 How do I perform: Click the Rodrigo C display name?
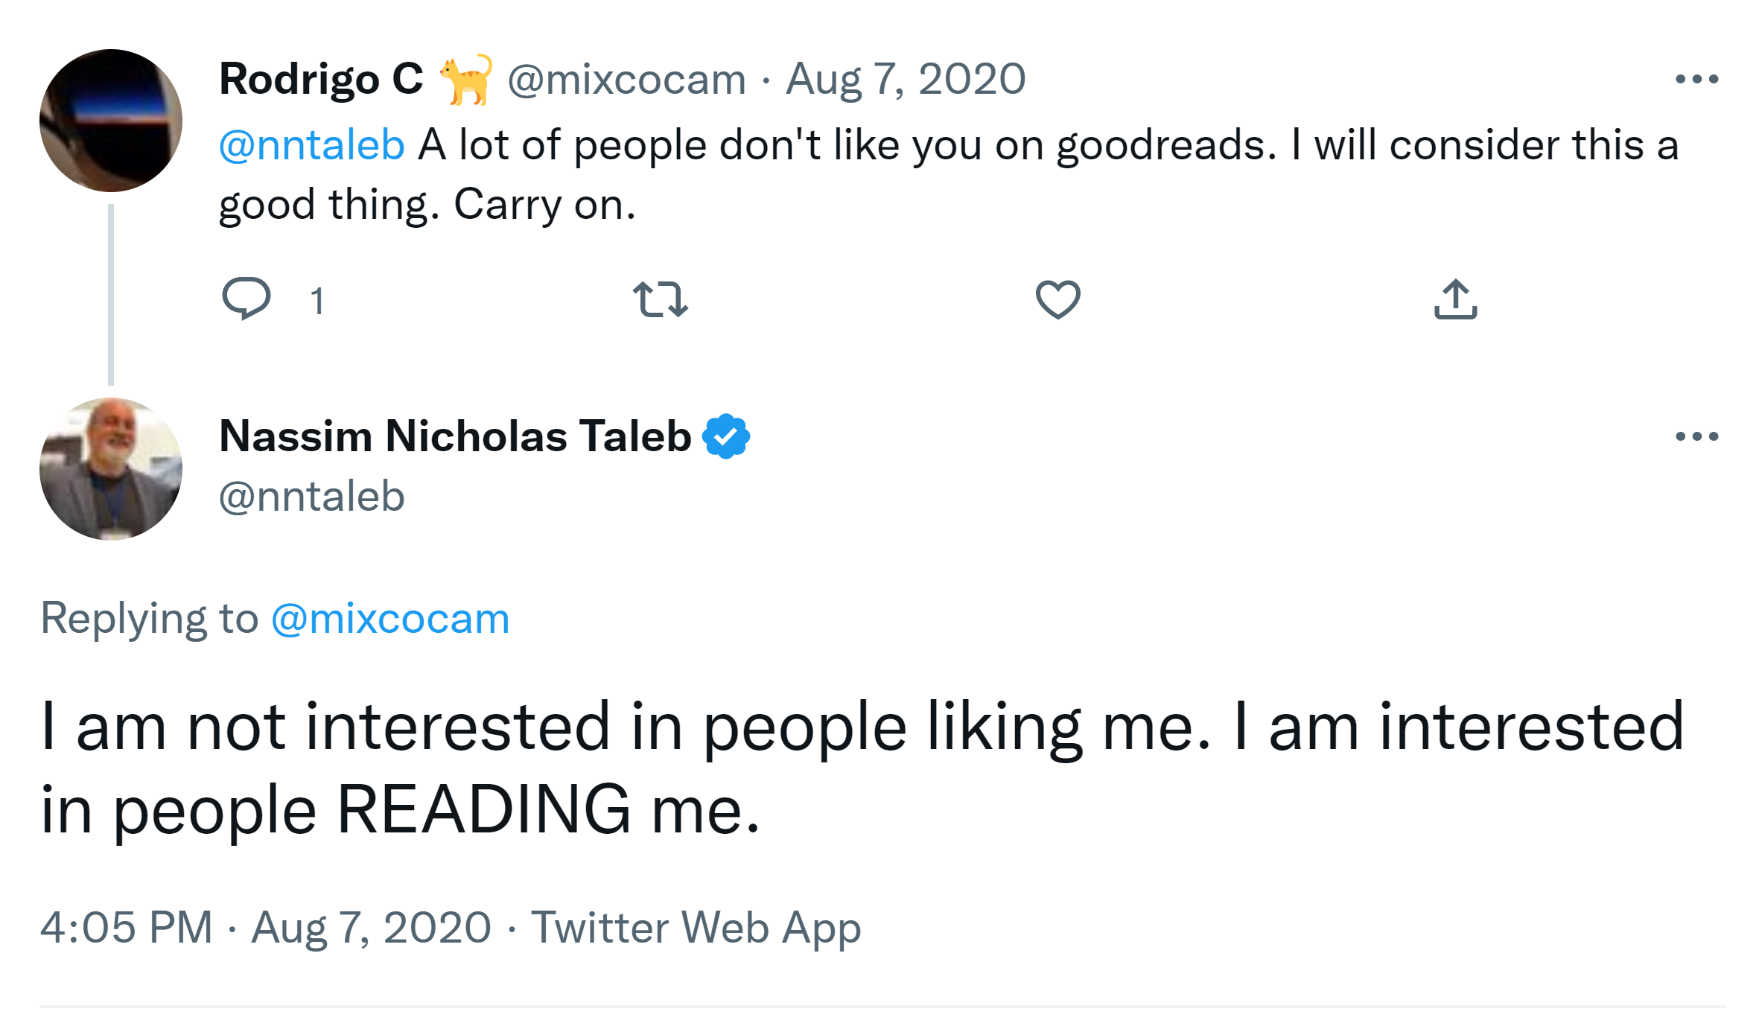[x=321, y=79]
